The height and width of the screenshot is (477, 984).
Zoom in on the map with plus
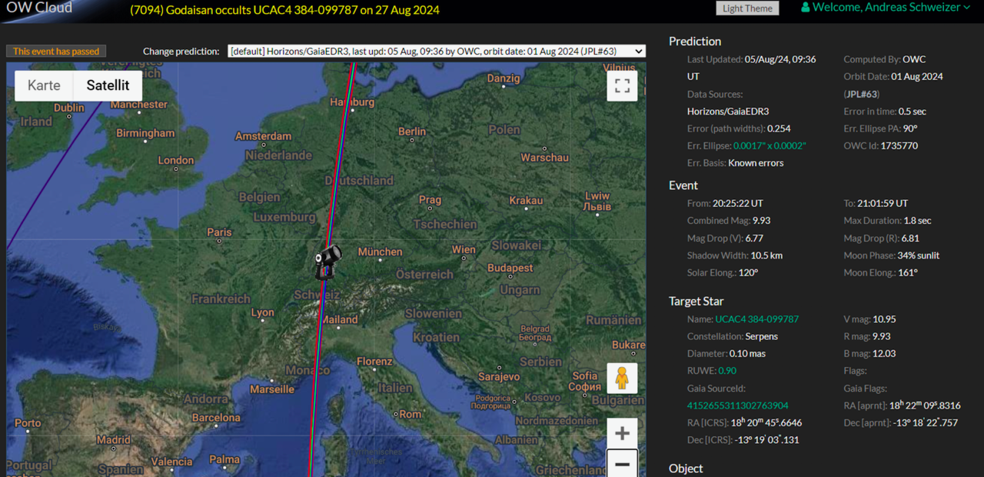tap(622, 433)
